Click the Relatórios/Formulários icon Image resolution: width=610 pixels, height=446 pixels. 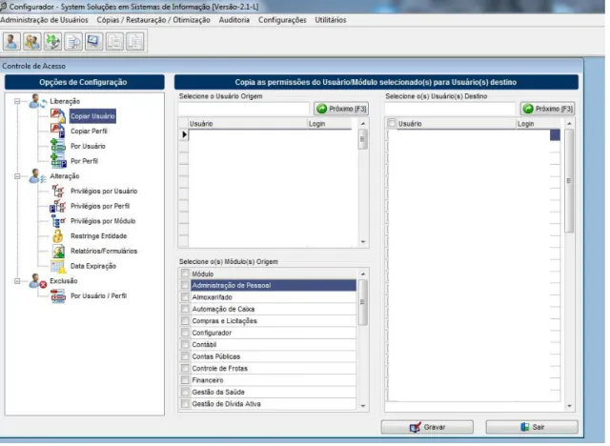(59, 252)
